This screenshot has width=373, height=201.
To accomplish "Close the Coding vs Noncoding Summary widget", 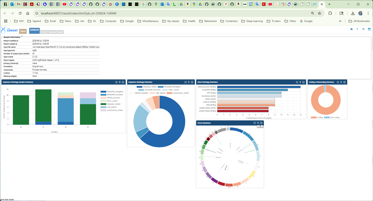I will coord(344,82).
